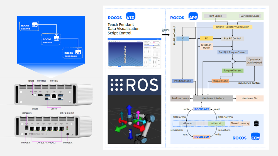Image resolution: width=278 pixels, height=156 pixels.
Task: Click the grey ethercat block
Action: (x=187, y=123)
